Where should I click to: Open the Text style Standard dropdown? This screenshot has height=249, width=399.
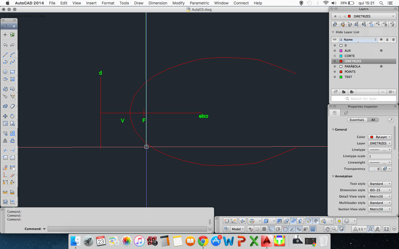(380, 184)
